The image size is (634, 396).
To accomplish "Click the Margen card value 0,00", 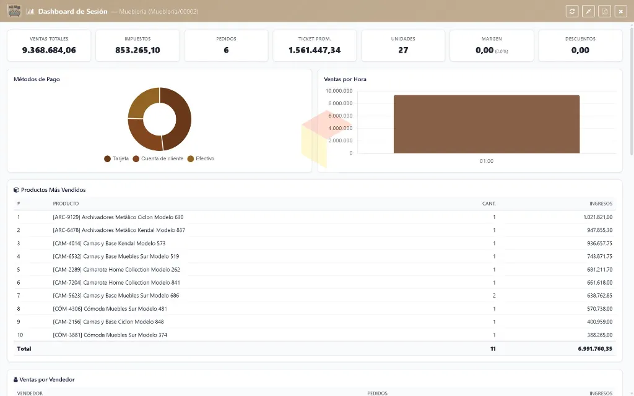I will [484, 50].
